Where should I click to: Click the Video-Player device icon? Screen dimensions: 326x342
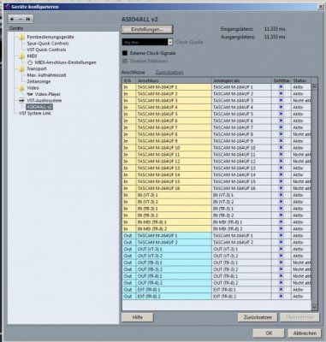click(30, 94)
